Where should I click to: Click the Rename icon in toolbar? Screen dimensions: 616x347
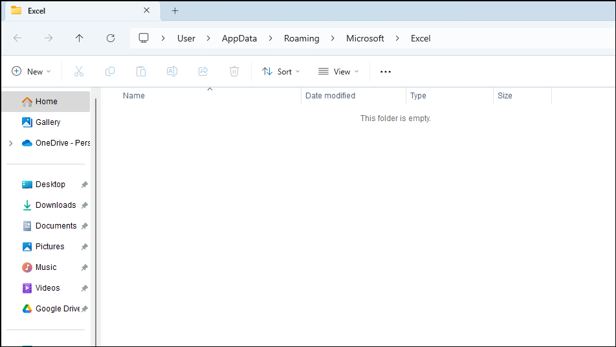[172, 71]
